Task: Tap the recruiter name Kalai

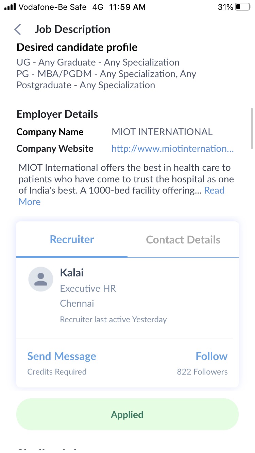Action: (x=72, y=272)
